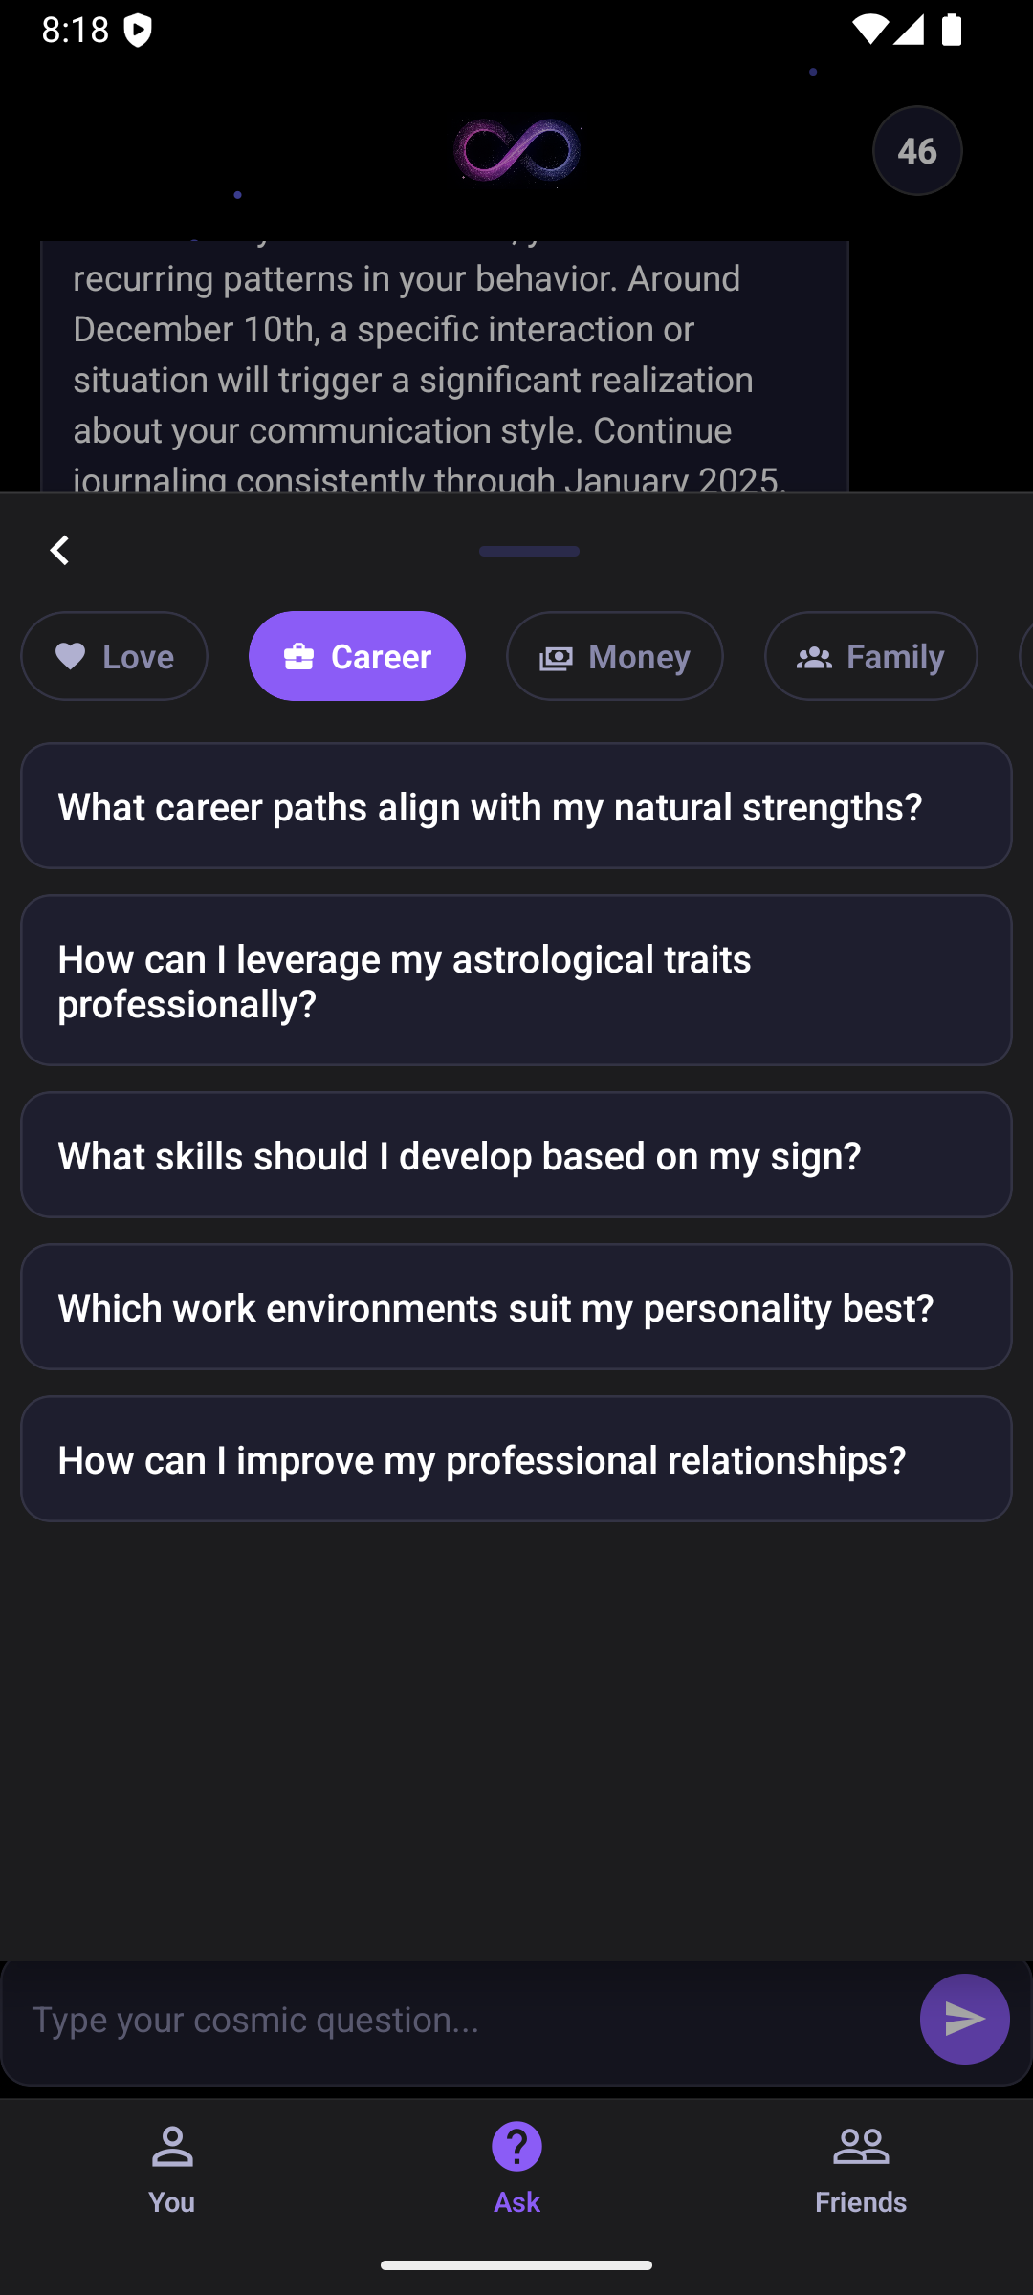Choose the skills to develop question
Image resolution: width=1033 pixels, height=2295 pixels.
coord(516,1155)
